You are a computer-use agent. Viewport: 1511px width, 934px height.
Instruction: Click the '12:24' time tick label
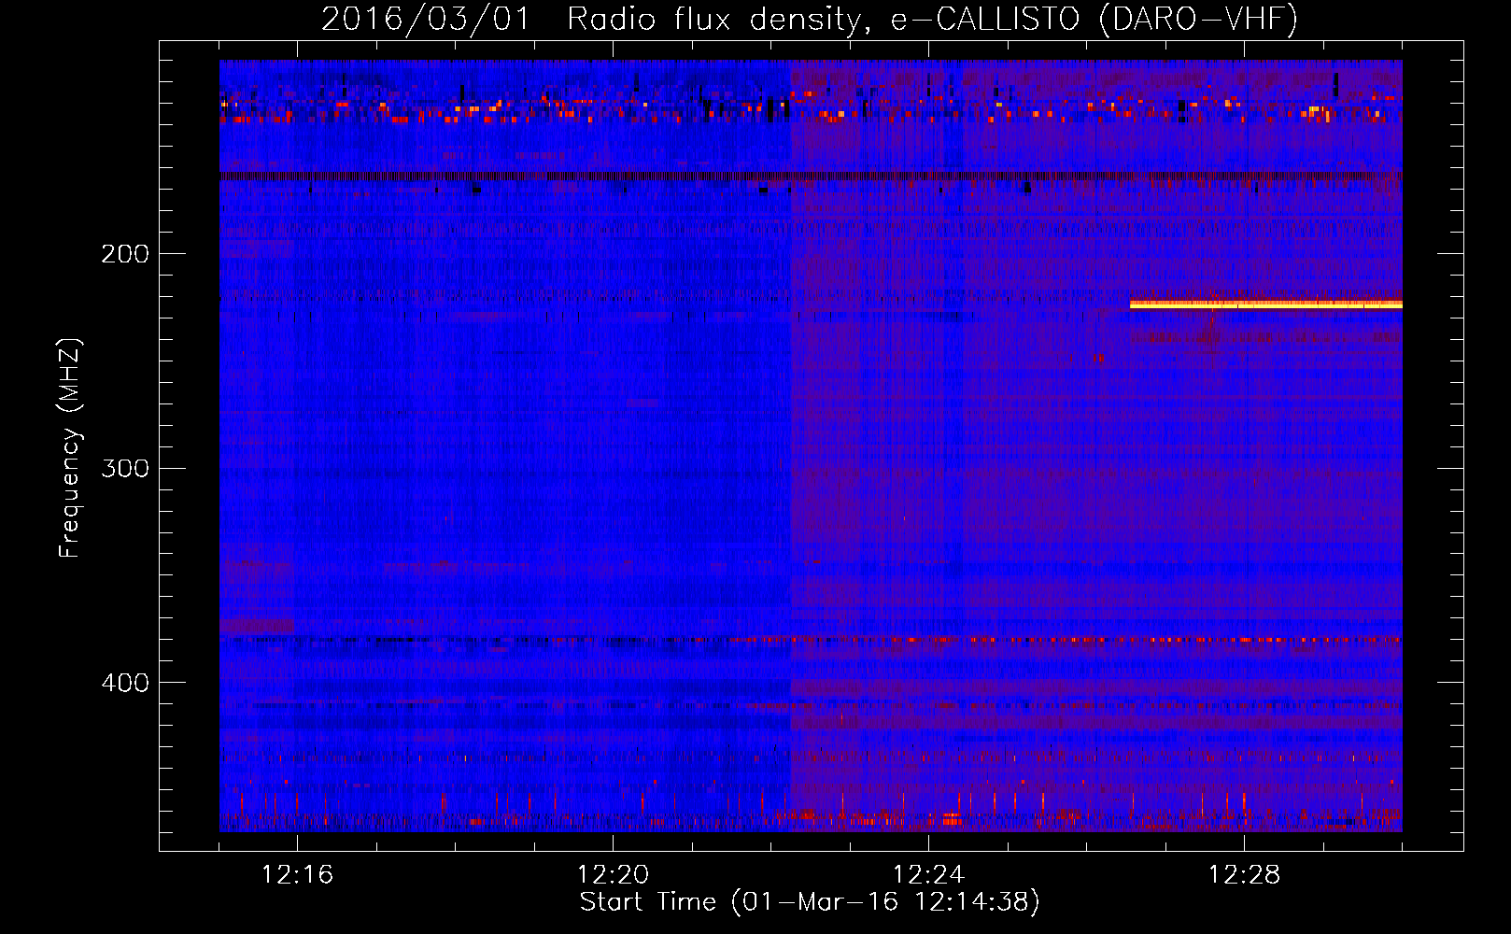[x=928, y=875]
